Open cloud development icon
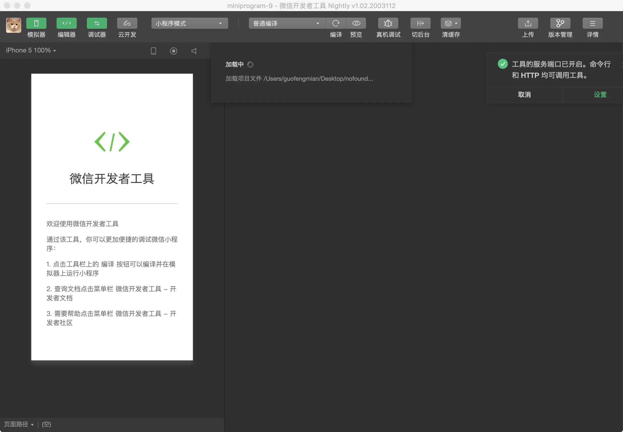The height and width of the screenshot is (432, 623). point(127,23)
